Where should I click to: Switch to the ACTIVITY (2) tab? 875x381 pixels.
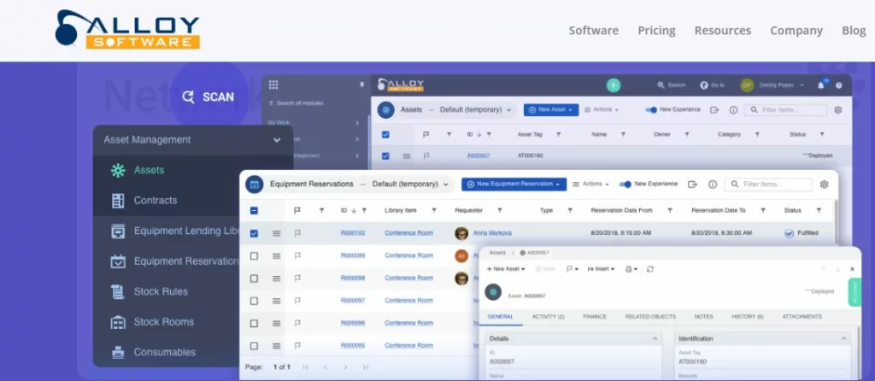point(548,316)
